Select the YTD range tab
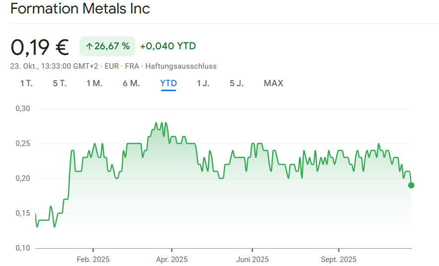This screenshot has height=266, width=439. click(x=169, y=83)
